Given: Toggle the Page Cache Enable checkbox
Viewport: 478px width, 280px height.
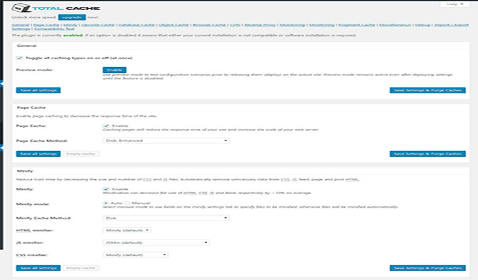Looking at the screenshot, I should tap(106, 126).
